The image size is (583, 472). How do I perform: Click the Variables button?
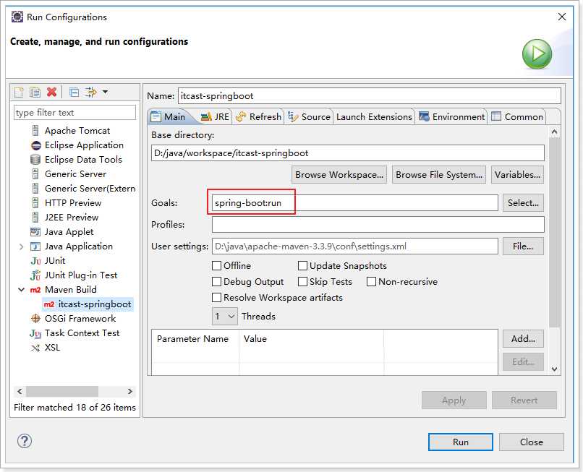517,175
